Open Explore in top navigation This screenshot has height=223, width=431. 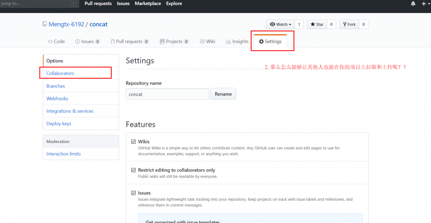click(174, 4)
